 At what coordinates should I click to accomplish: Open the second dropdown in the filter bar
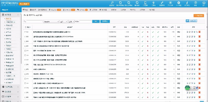coord(64,22)
